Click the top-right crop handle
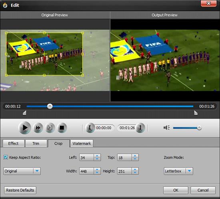The width and height of the screenshot is (220, 199). tap(82, 33)
